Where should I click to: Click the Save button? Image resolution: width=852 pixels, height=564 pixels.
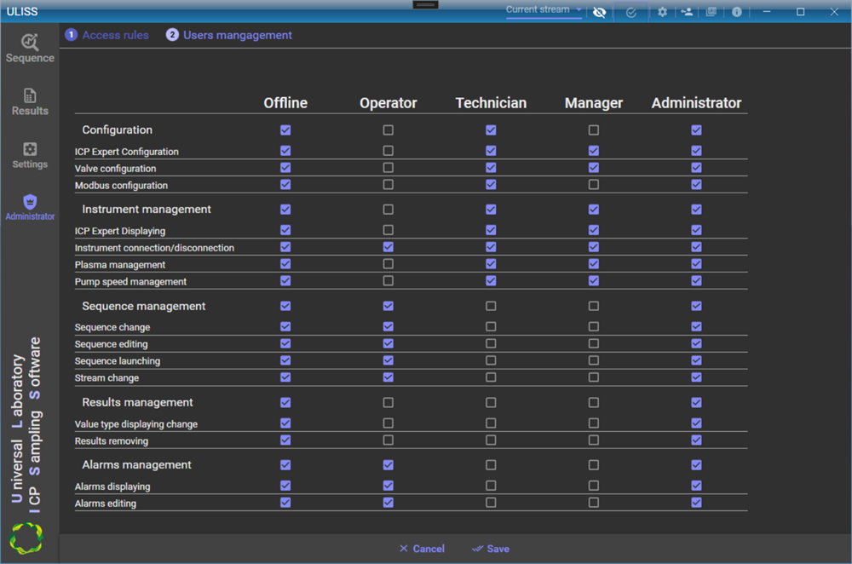pos(491,549)
